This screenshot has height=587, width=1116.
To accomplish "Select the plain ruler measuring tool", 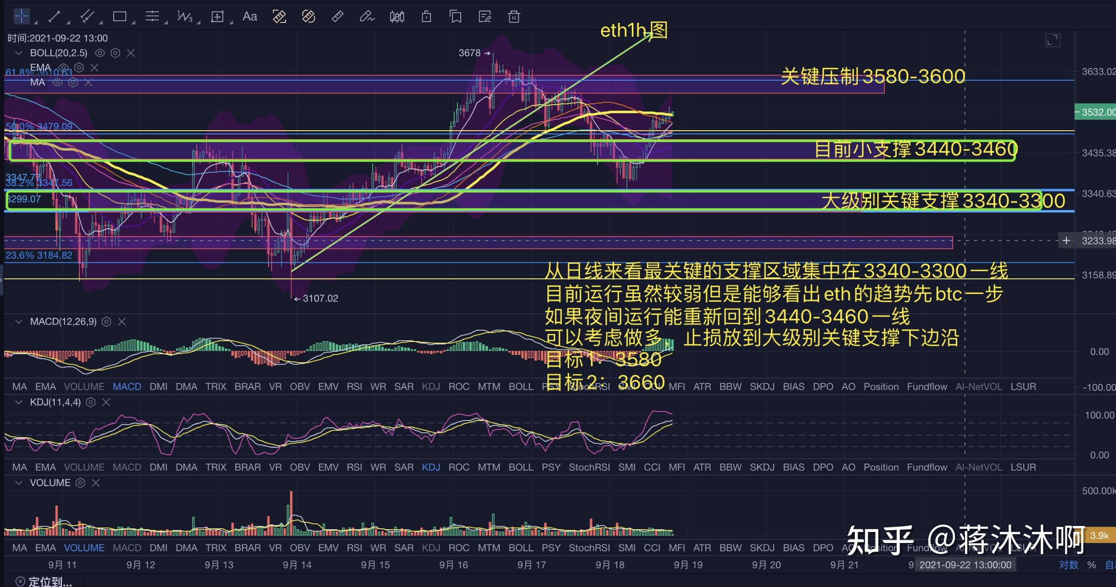I will tap(338, 17).
